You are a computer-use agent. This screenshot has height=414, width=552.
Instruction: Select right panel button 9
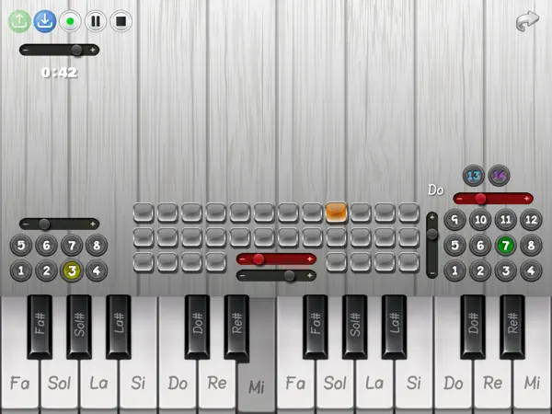454,220
